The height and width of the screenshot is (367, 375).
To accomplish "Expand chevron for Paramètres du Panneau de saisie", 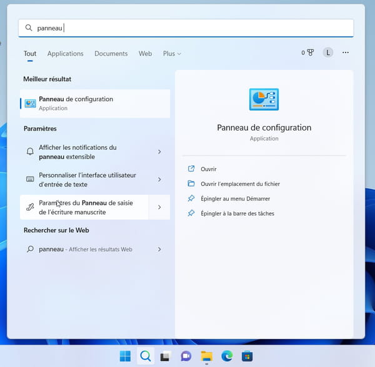I will click(159, 207).
